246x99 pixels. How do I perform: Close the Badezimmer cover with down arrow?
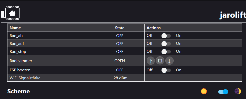(x=169, y=61)
